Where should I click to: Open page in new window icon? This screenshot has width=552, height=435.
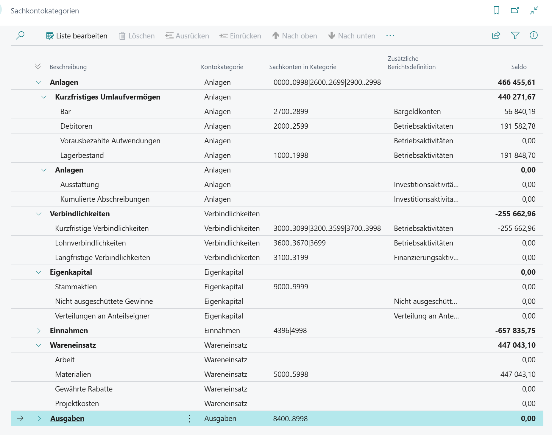coord(515,10)
